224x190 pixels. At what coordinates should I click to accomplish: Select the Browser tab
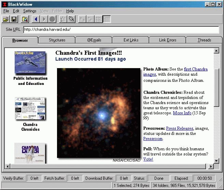tap(20, 40)
